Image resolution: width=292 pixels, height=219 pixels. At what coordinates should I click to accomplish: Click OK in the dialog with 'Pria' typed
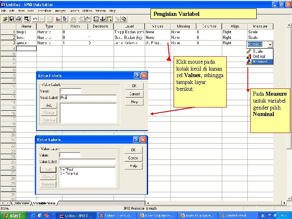[x=134, y=86]
